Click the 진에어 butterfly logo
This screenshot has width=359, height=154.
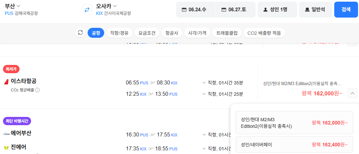[x=6, y=147]
